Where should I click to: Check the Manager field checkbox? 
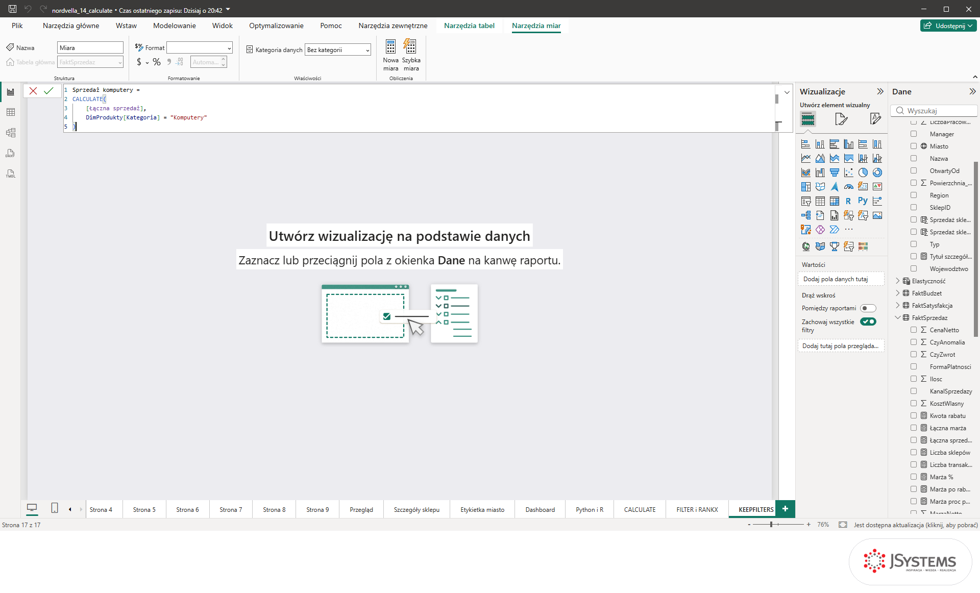[x=914, y=134]
